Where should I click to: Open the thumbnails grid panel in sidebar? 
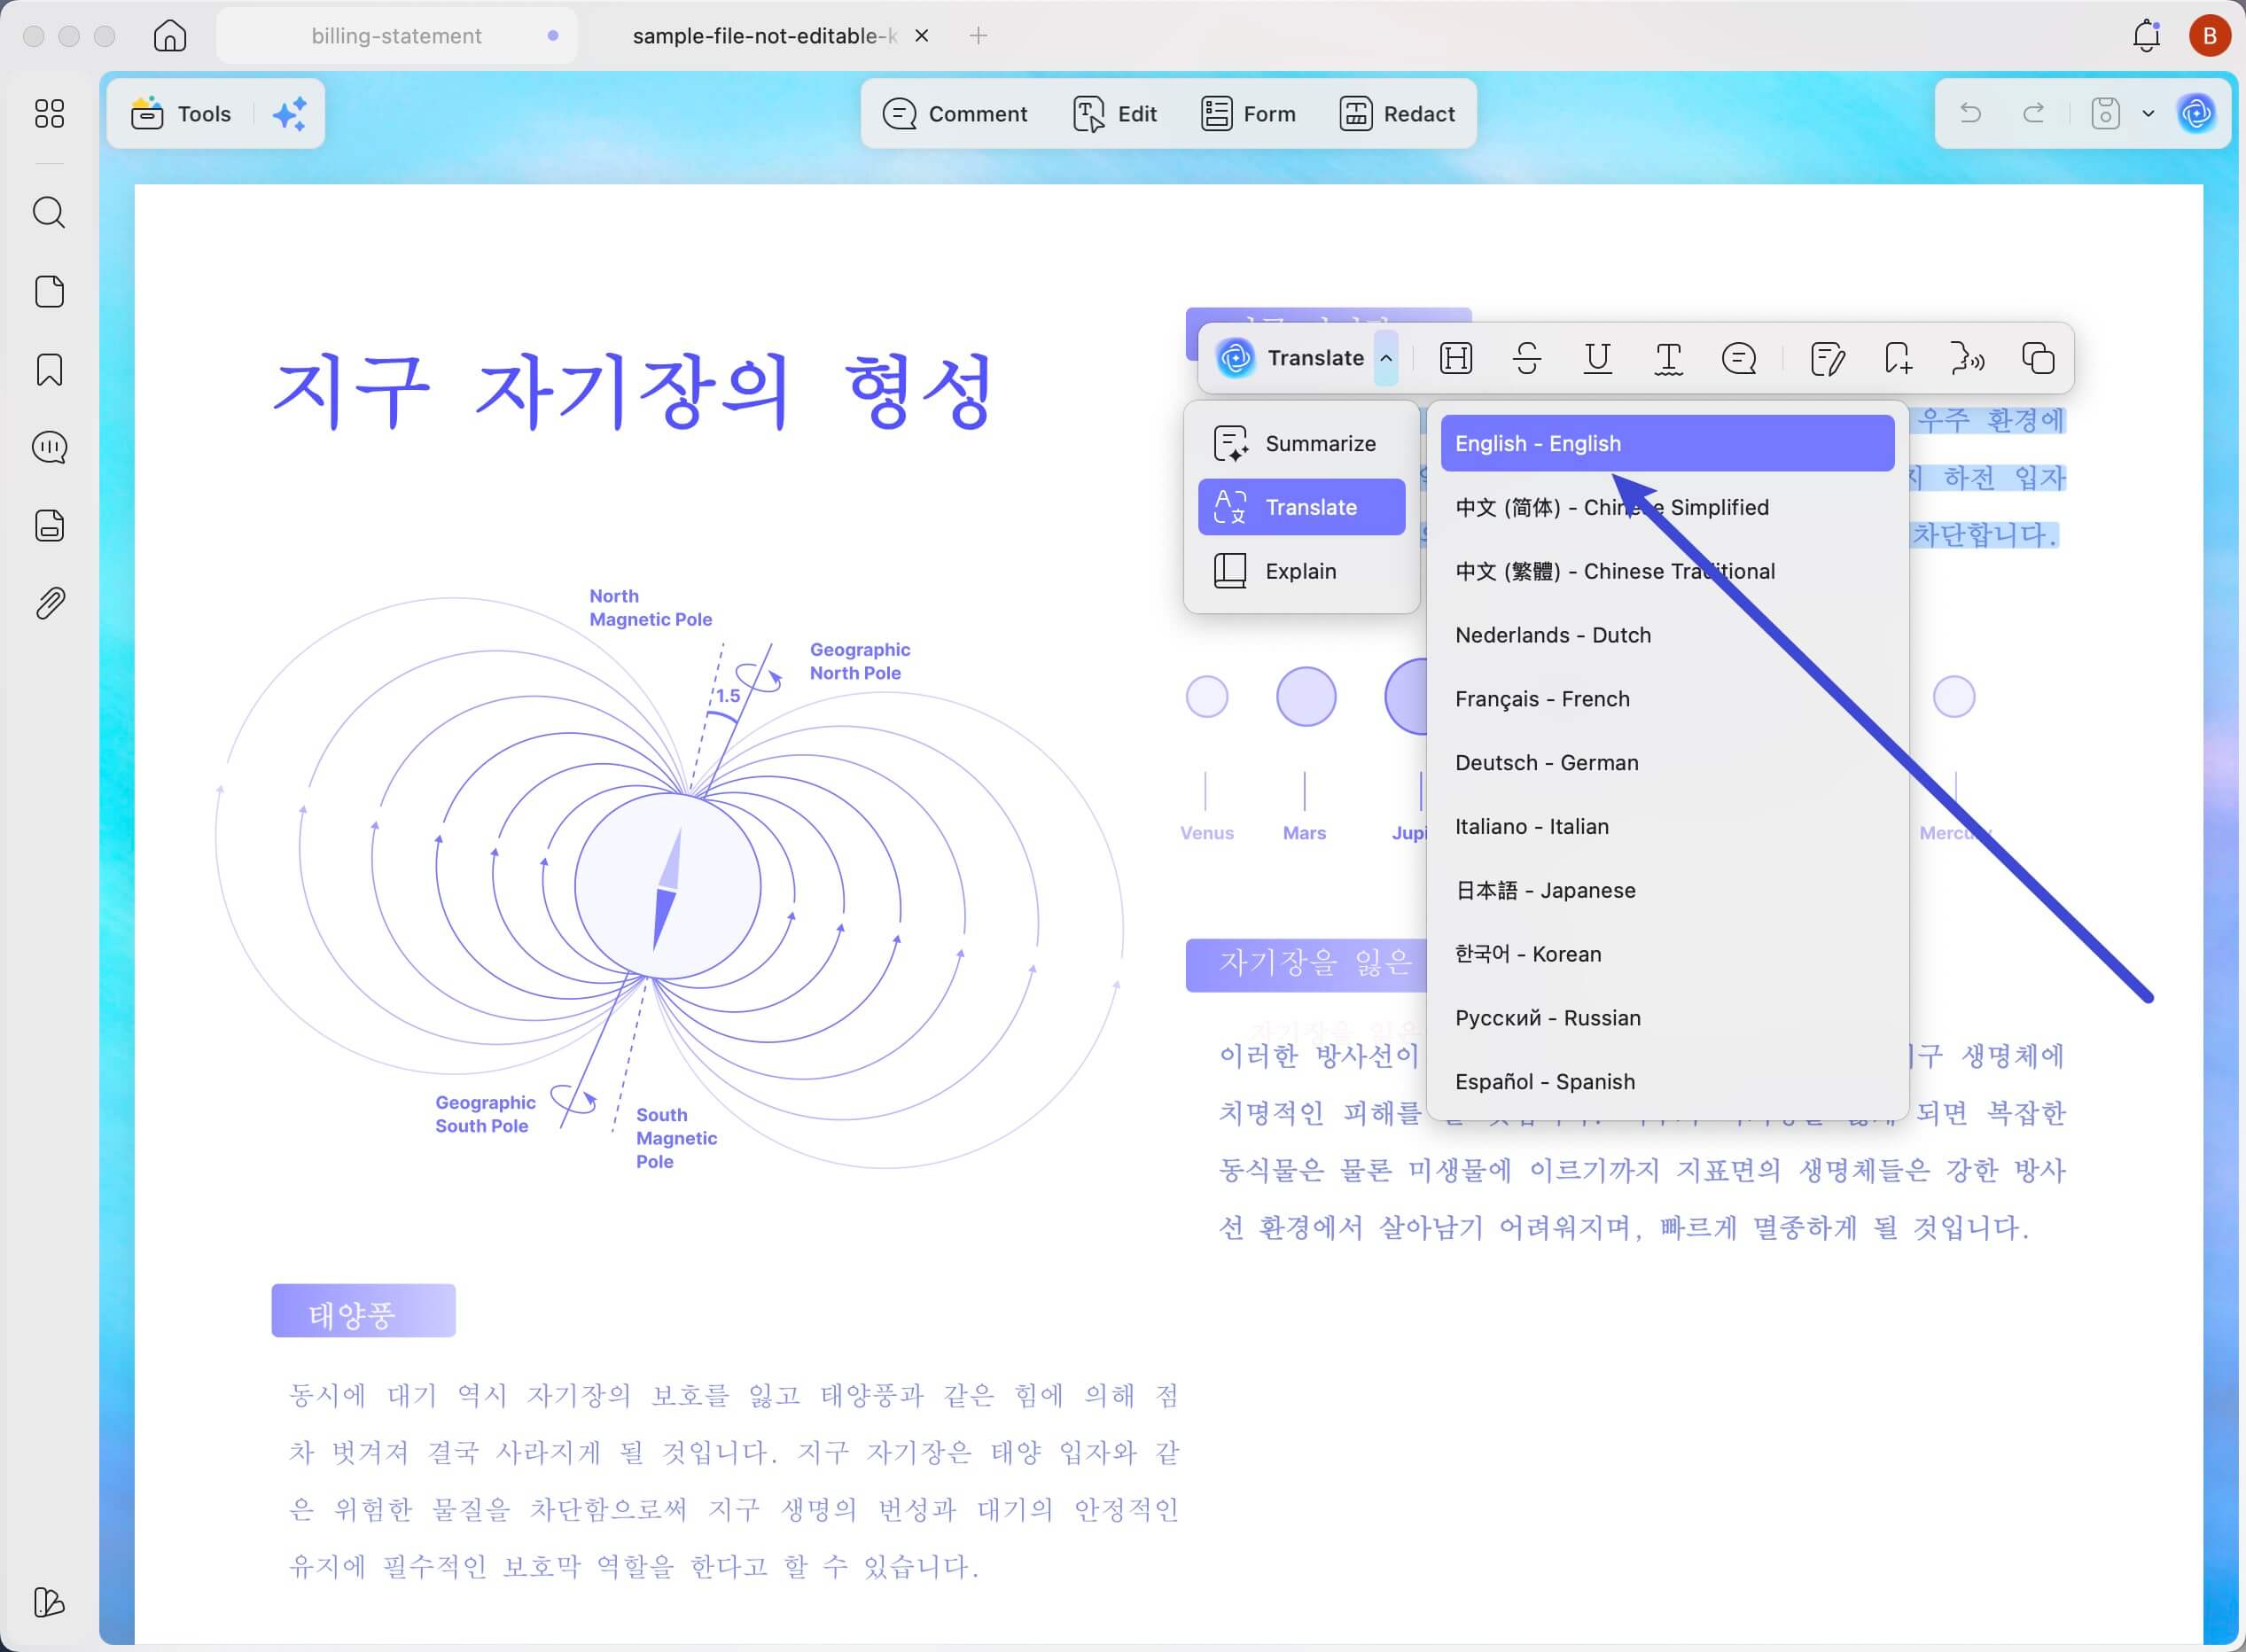[49, 113]
